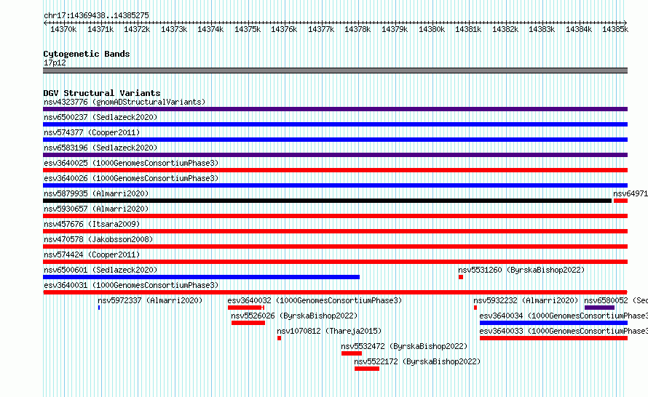Click the red nsv470578 variant bar
The height and width of the screenshot is (397, 648).
coord(335,246)
